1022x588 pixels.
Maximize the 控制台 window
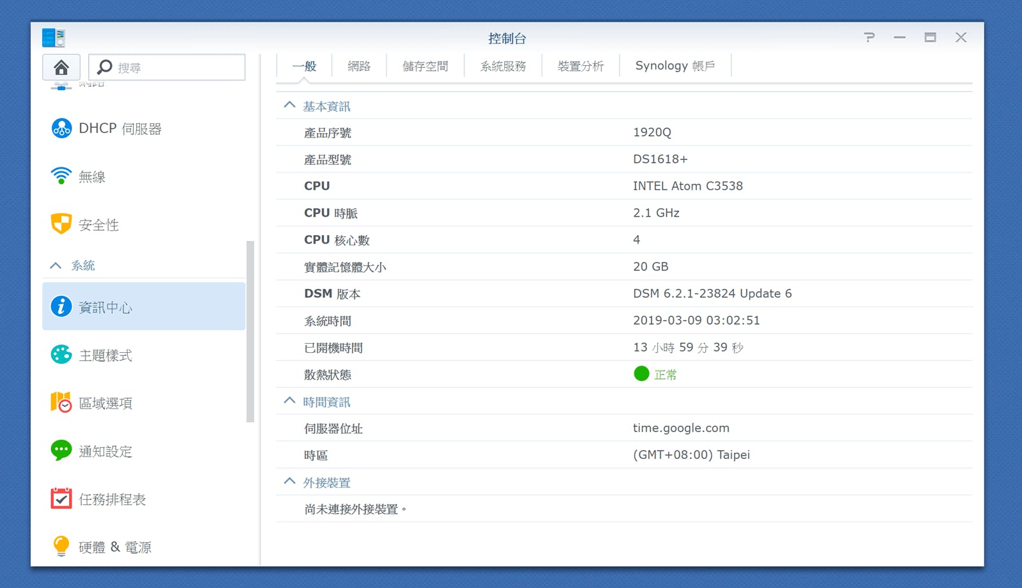(x=930, y=38)
